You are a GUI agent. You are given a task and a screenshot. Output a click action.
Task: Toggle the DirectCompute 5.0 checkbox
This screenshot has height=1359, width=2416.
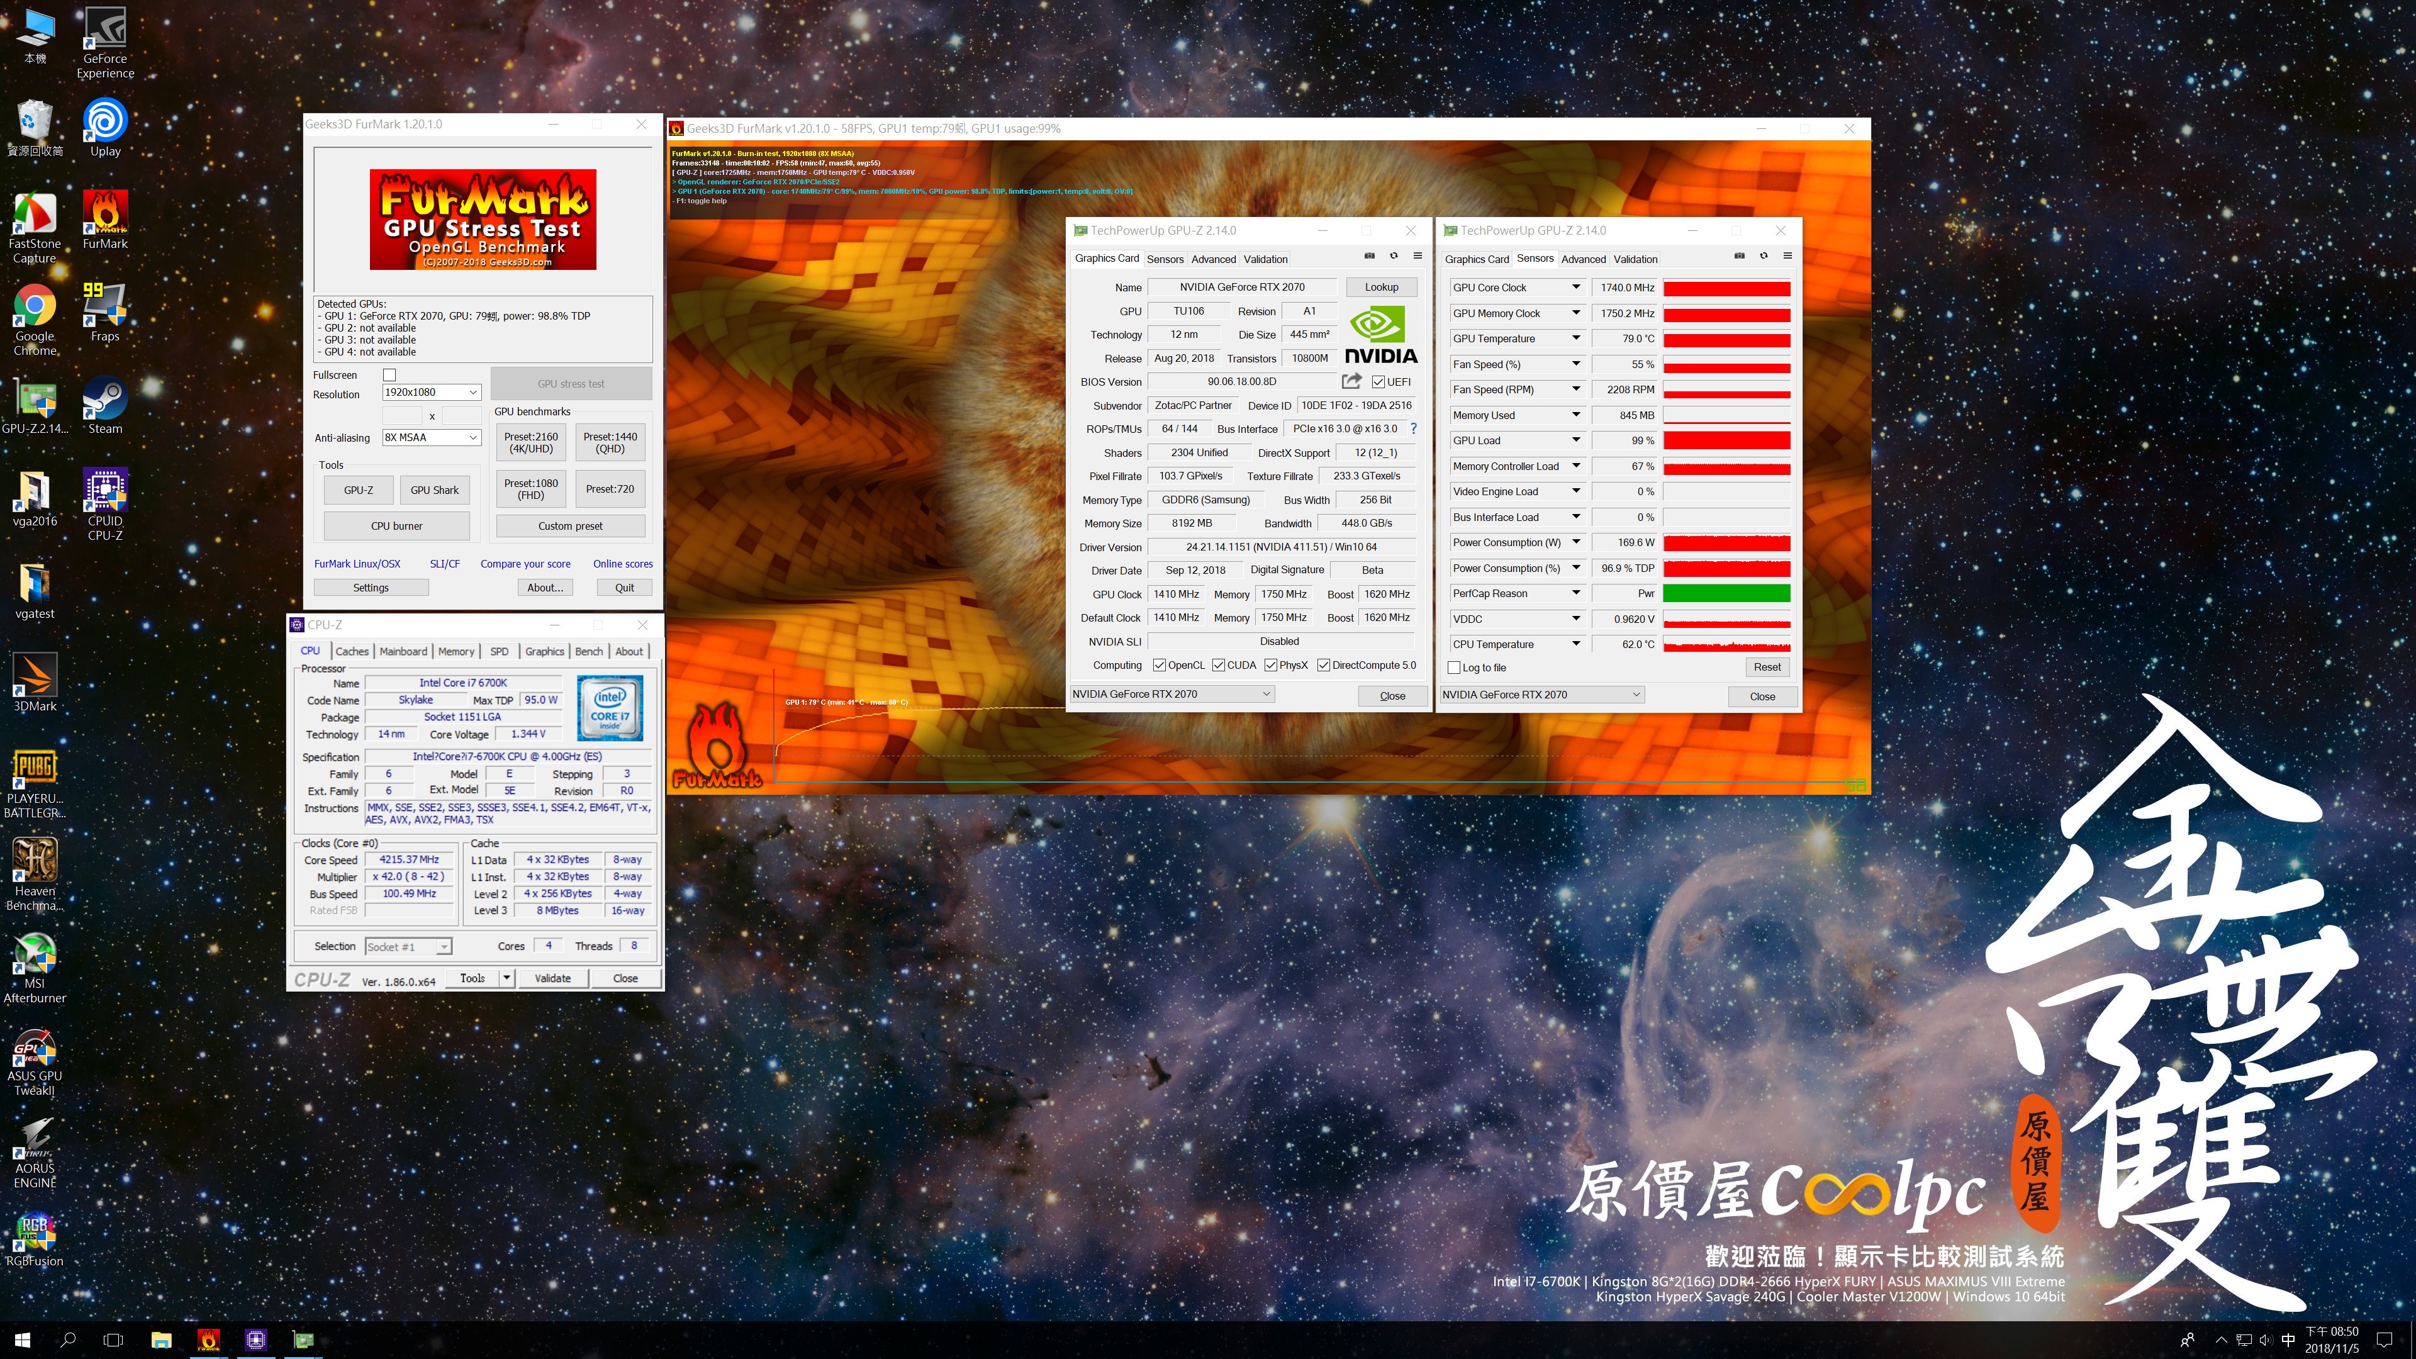tap(1323, 665)
